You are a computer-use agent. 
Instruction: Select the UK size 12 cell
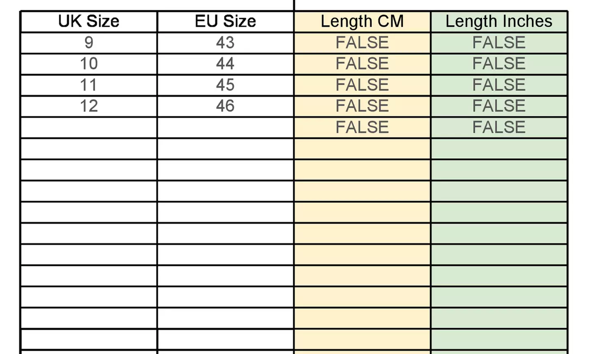point(89,106)
